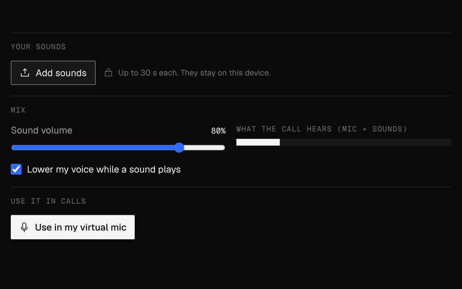462x289 pixels.
Task: Click the 'What the call hears' heading
Action: (321, 129)
